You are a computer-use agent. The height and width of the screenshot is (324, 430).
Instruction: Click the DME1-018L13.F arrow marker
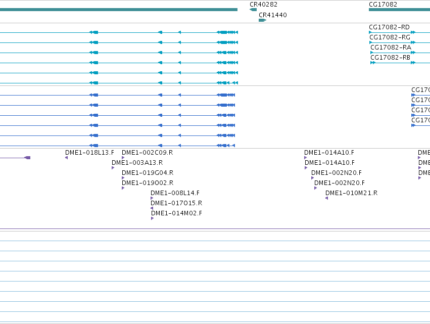tap(66, 158)
